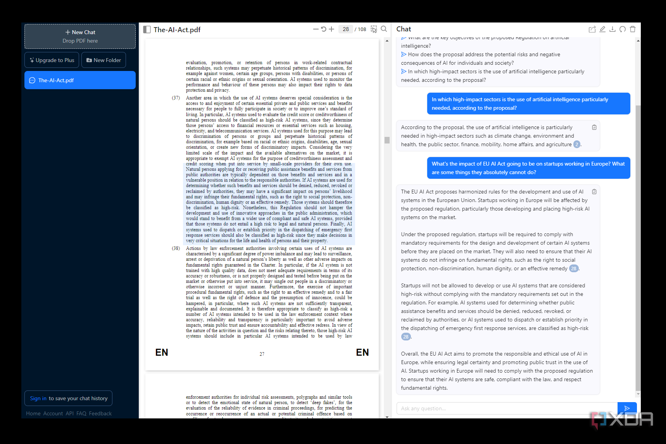The width and height of the screenshot is (666, 444).
Task: Open The-AI-Act.pdf chat in sidebar
Action: click(x=80, y=80)
